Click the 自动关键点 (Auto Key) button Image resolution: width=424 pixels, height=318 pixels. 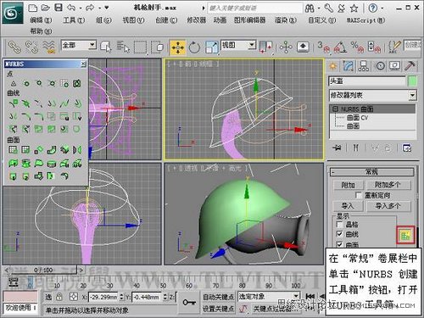[x=218, y=297]
